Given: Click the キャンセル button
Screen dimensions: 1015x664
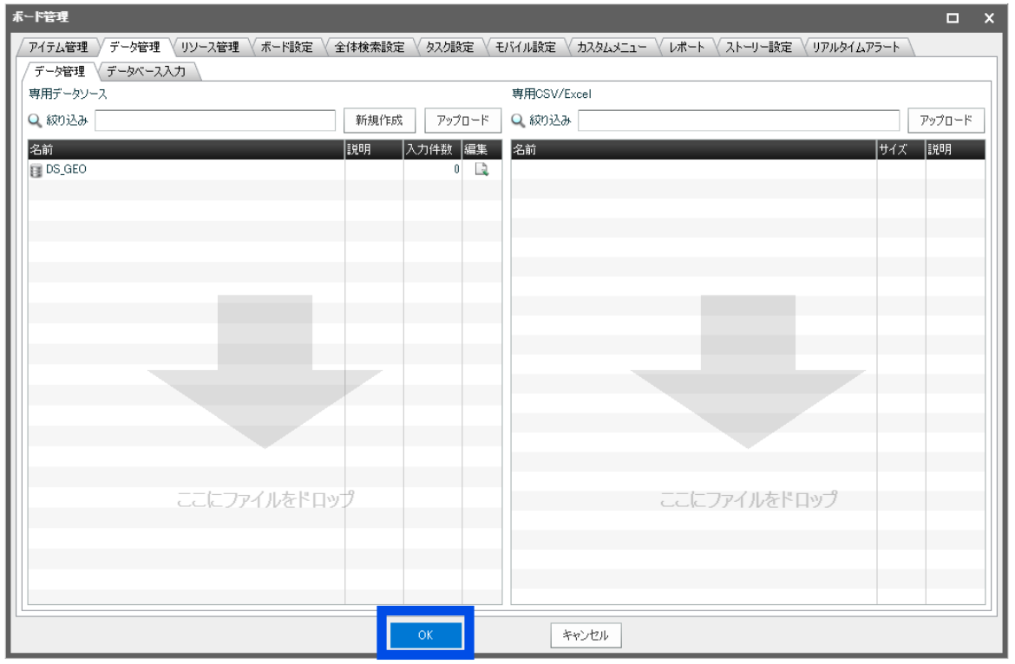Looking at the screenshot, I should tap(586, 635).
